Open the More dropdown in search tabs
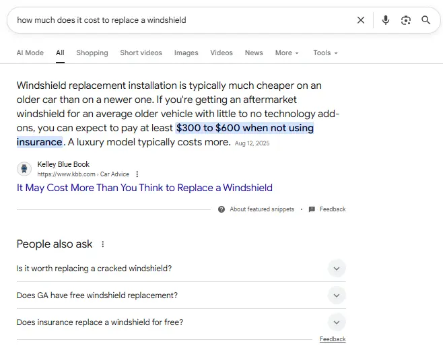The image size is (443, 354). (x=287, y=53)
